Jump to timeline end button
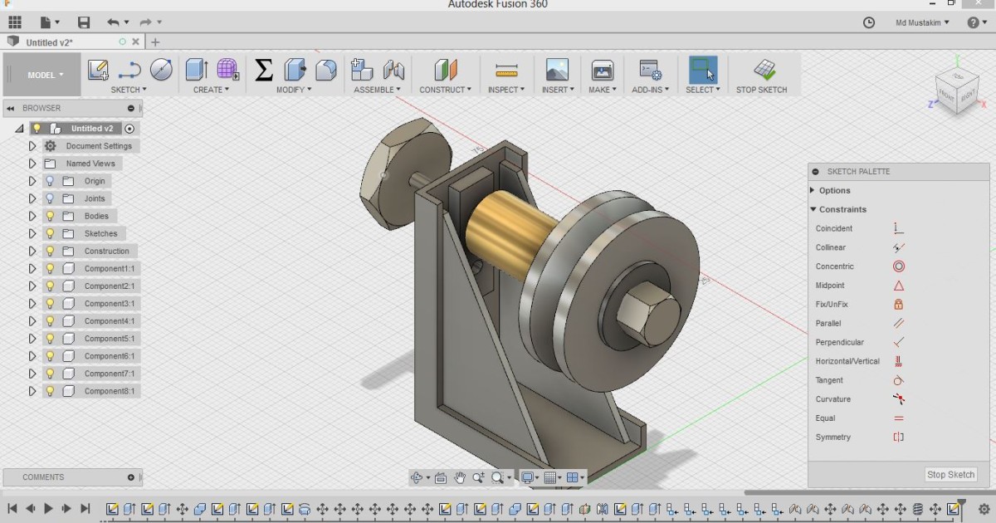 [x=85, y=509]
